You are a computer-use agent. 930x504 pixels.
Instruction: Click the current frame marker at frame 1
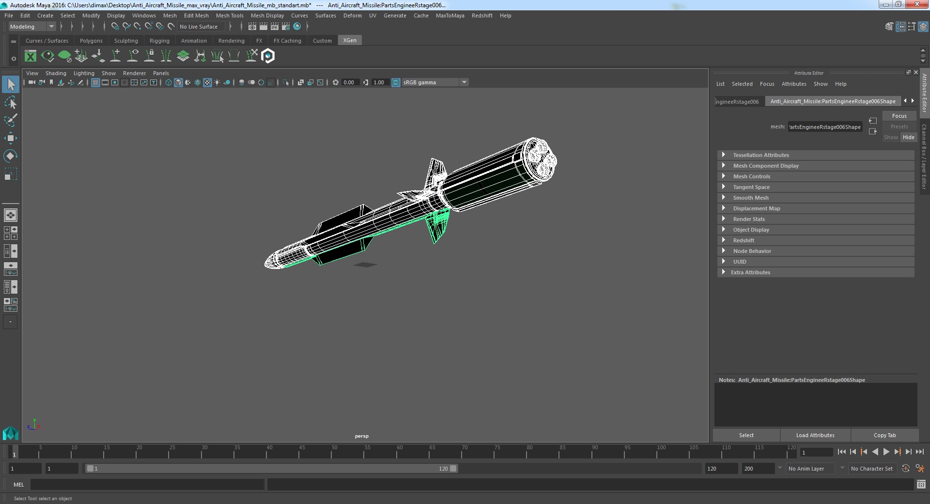[x=14, y=452]
